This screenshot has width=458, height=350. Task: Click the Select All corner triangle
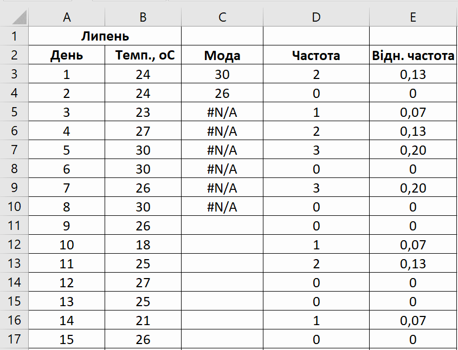(x=20, y=17)
